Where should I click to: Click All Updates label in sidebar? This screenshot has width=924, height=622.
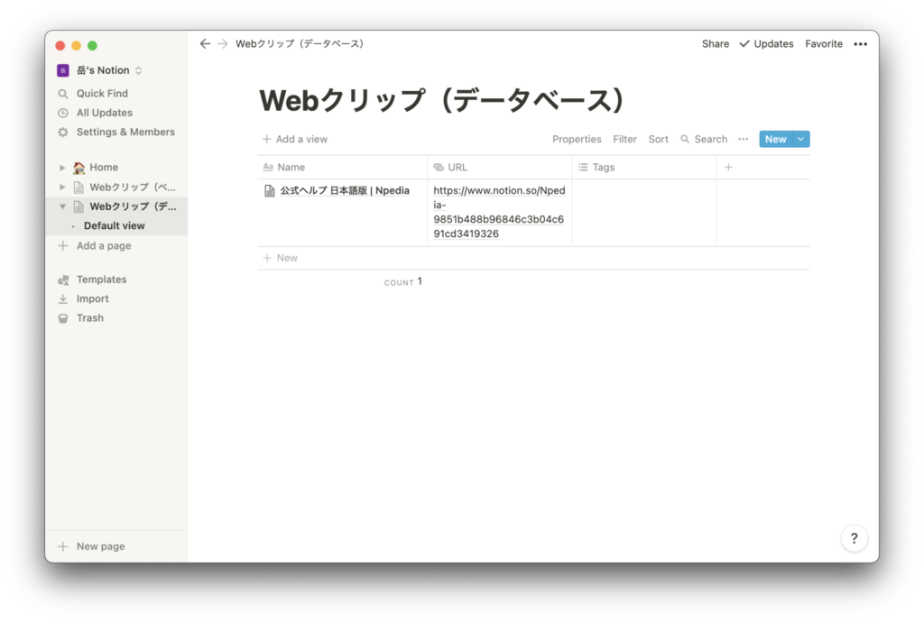tap(105, 113)
